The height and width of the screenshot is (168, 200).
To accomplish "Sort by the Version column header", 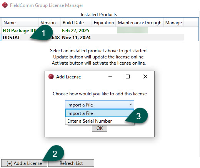I will 50,23.
